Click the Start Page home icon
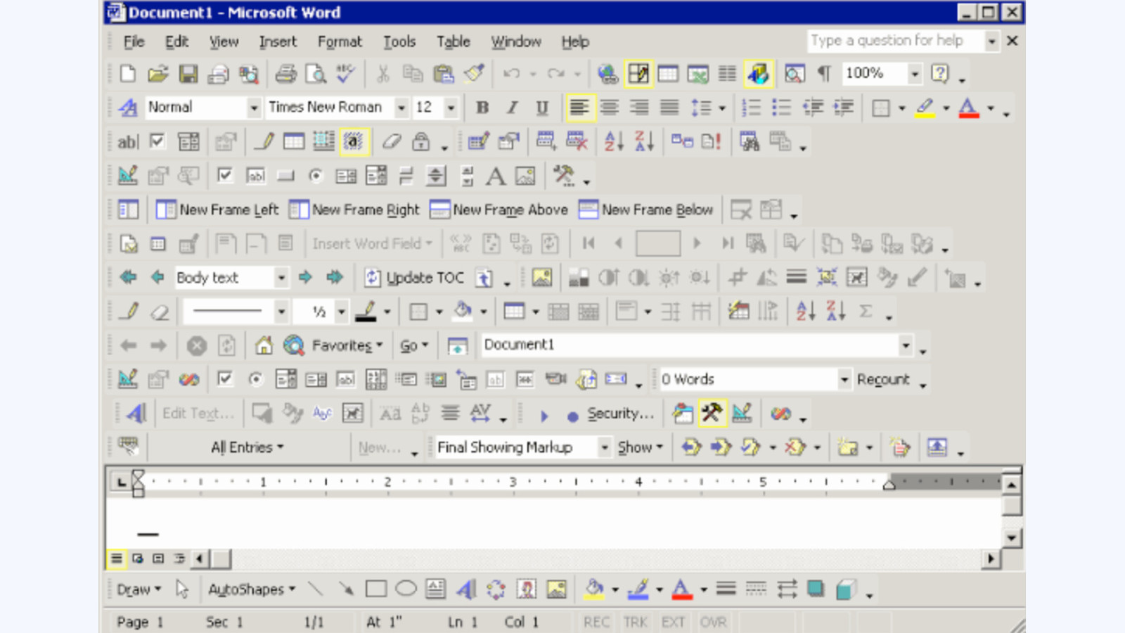 pyautogui.click(x=264, y=345)
